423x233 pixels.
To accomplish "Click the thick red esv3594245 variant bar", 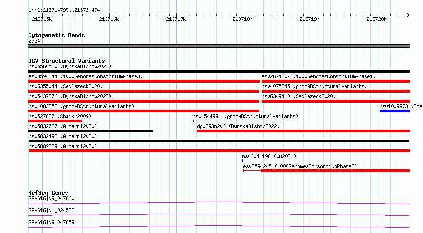I will point(335,171).
